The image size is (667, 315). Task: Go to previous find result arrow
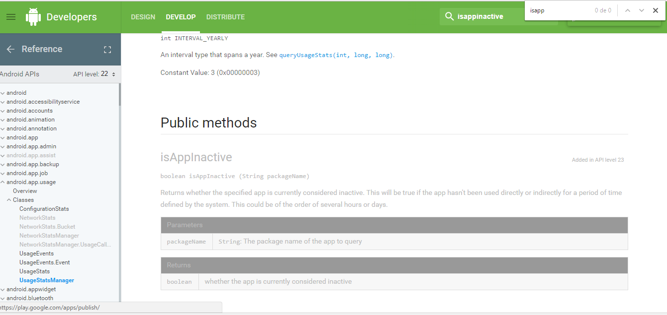point(628,10)
